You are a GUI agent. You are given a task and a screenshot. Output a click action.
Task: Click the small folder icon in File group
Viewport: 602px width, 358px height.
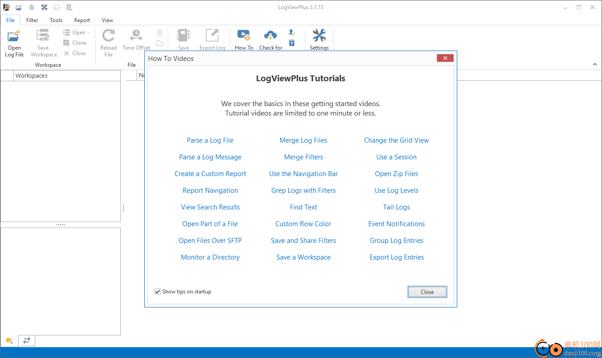click(x=160, y=43)
